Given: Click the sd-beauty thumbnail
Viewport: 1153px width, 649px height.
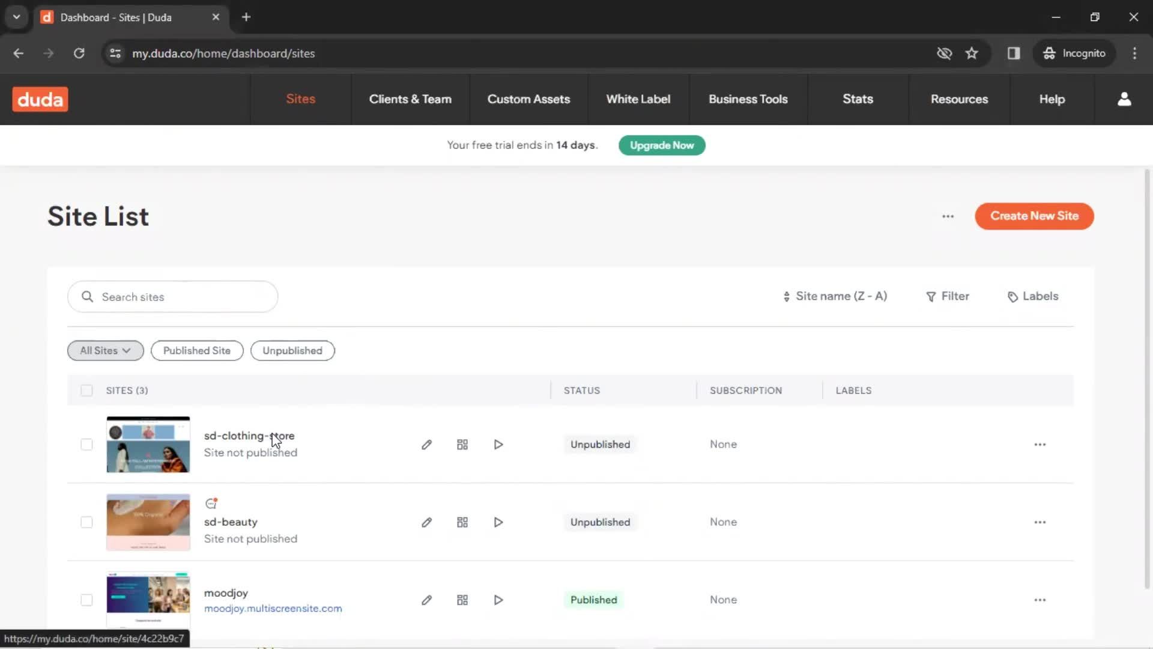Looking at the screenshot, I should (x=148, y=522).
